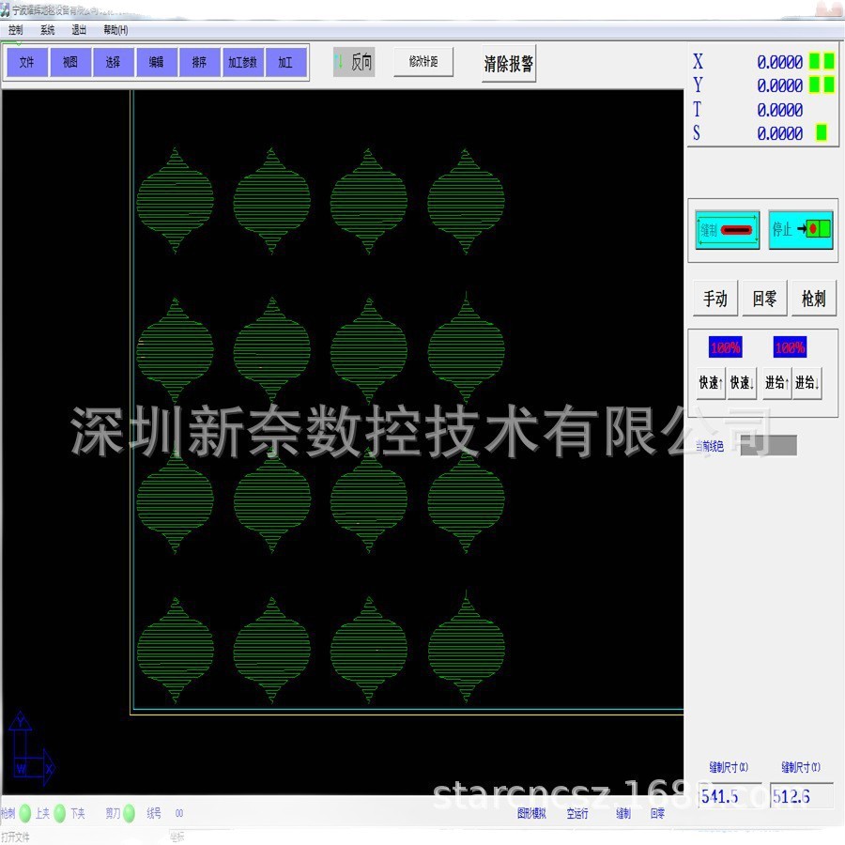845x845 pixels.
Task: Click the 当前线色 thread color swatch
Action: pos(772,445)
